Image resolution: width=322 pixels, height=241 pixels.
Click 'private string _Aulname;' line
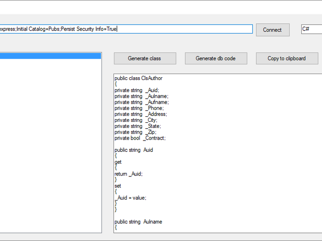pos(141,96)
